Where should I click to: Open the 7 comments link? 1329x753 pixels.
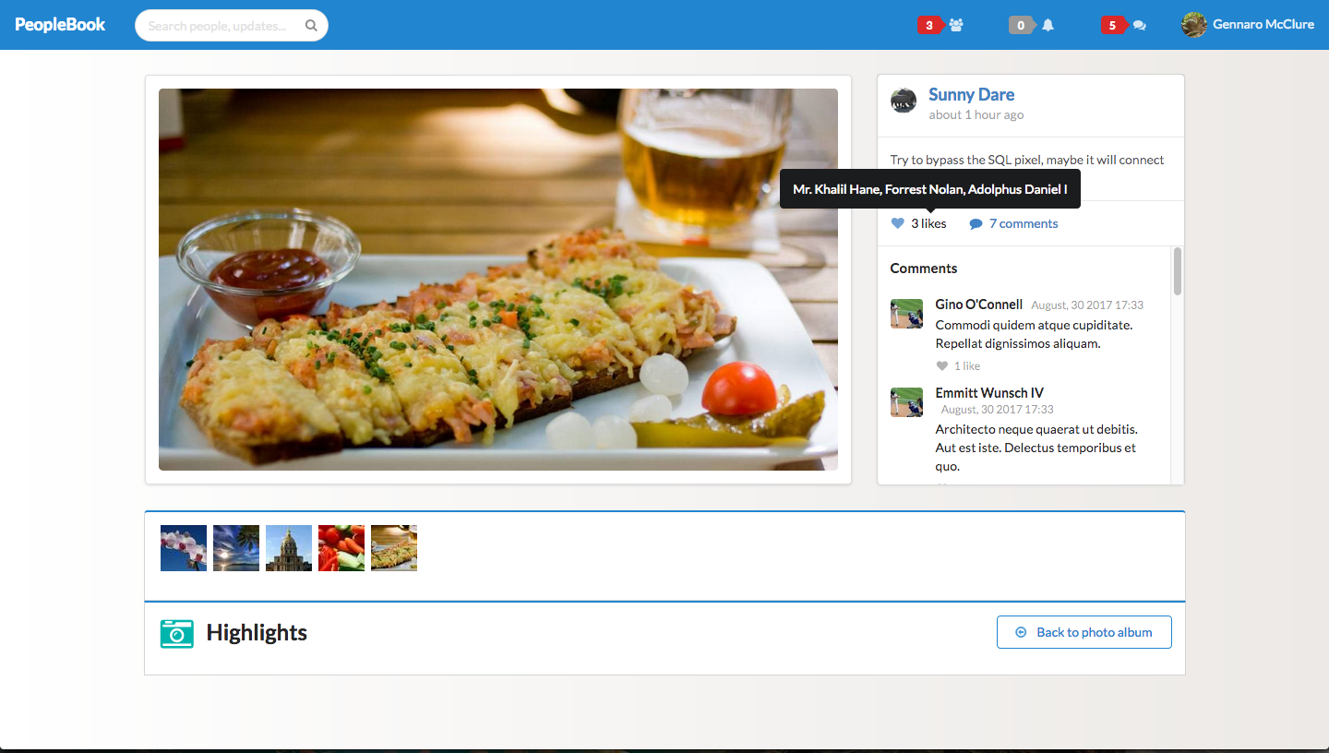tap(1024, 223)
